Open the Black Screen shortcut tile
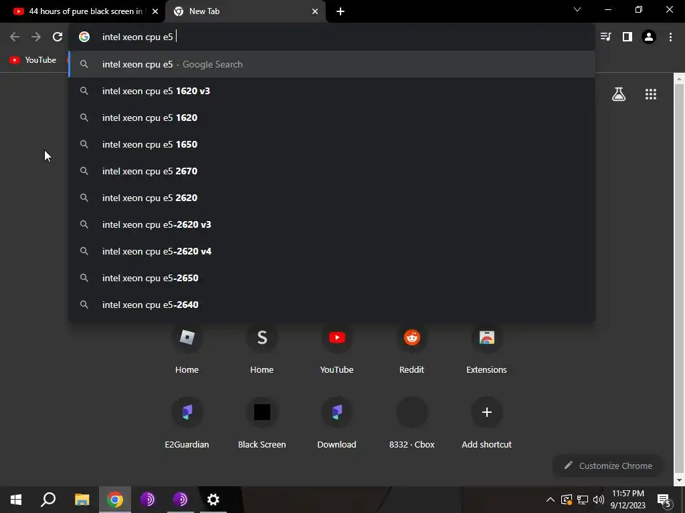 pos(262,423)
